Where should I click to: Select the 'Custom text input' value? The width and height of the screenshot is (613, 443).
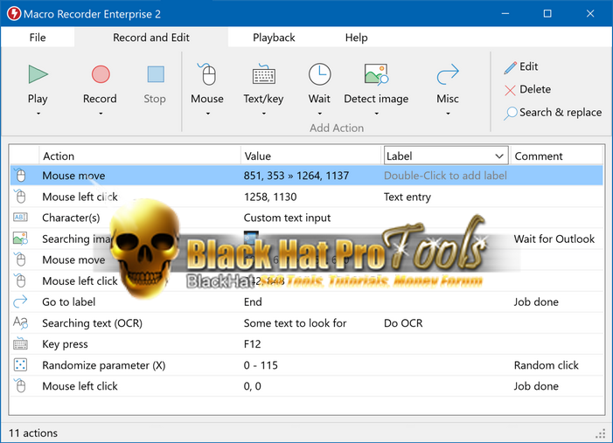(287, 218)
